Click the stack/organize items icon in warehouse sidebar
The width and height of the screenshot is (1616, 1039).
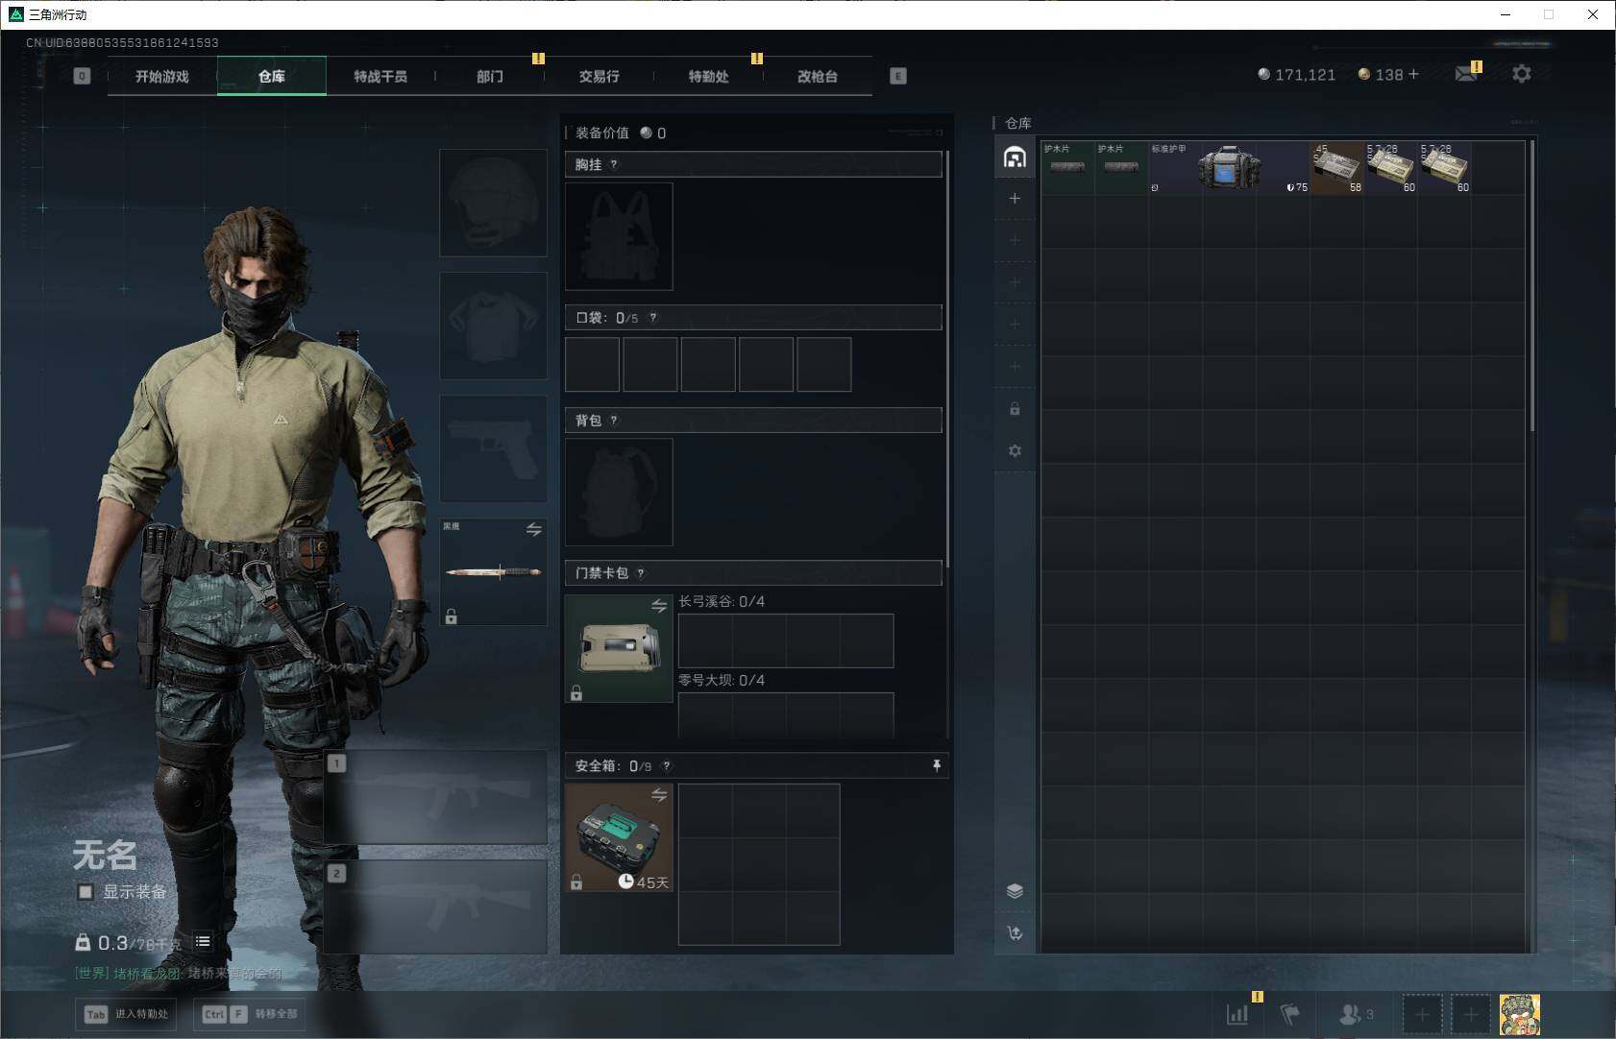pos(1015,890)
